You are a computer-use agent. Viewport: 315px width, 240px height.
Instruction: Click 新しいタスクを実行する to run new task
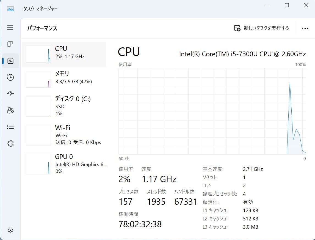click(x=260, y=28)
